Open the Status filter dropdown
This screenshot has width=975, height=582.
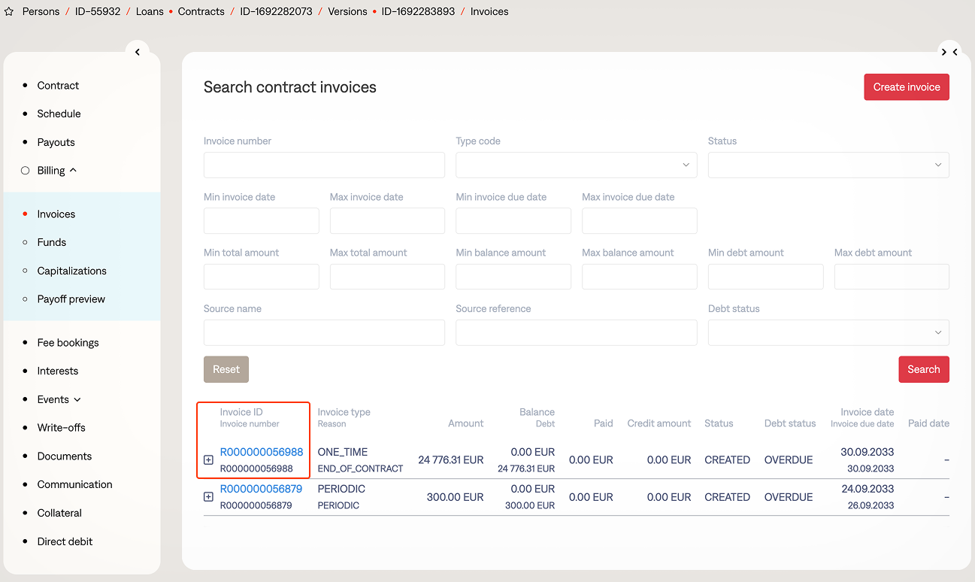pos(828,165)
